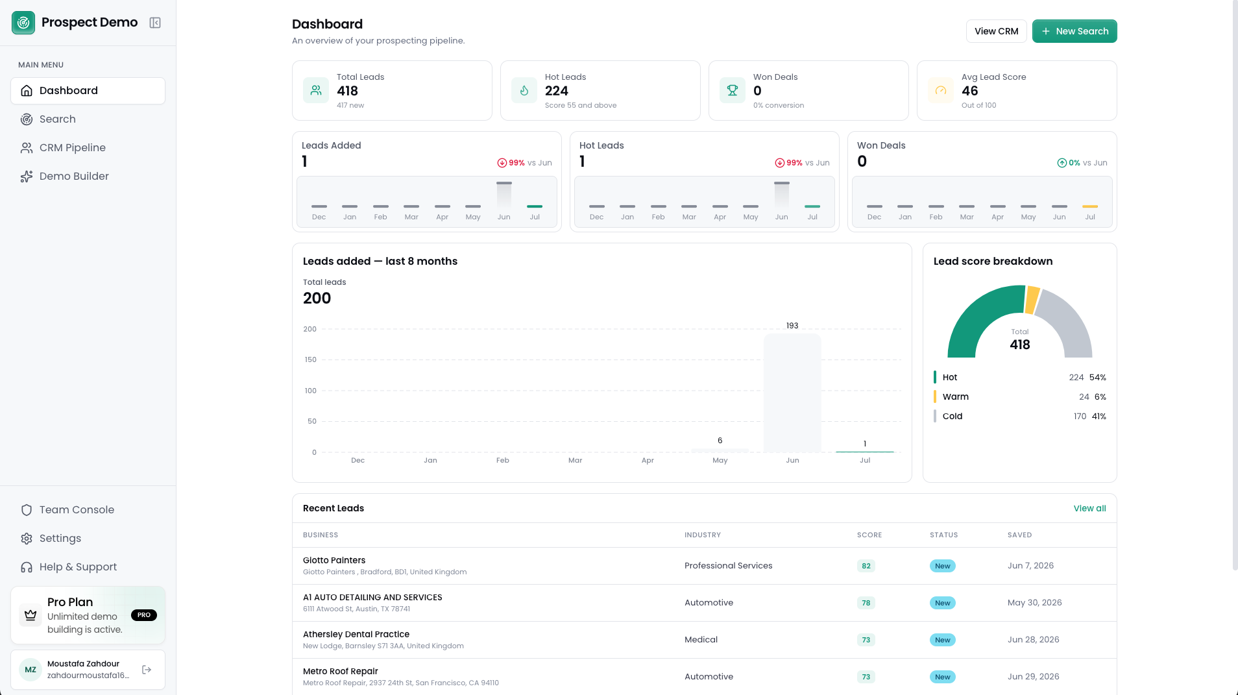Click the yellow Warm segment of the gauge
The height and width of the screenshot is (695, 1238).
[x=1032, y=299]
